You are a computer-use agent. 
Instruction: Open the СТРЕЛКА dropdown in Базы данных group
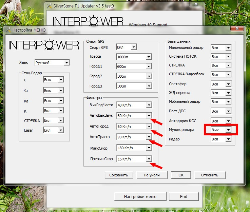tap(221, 65)
